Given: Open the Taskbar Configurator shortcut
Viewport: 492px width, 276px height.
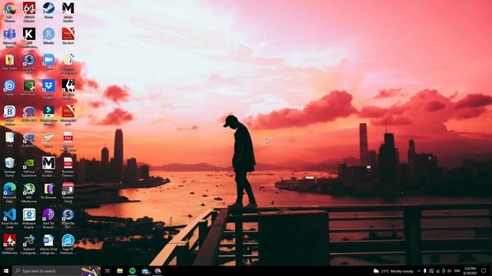Looking at the screenshot, I should [x=29, y=245].
